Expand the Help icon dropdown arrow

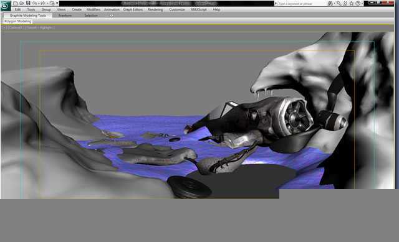click(x=362, y=4)
